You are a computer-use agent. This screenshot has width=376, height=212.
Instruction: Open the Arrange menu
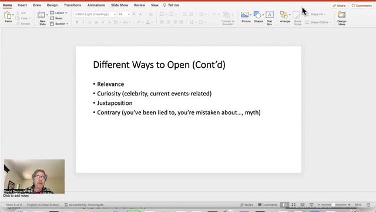click(285, 17)
